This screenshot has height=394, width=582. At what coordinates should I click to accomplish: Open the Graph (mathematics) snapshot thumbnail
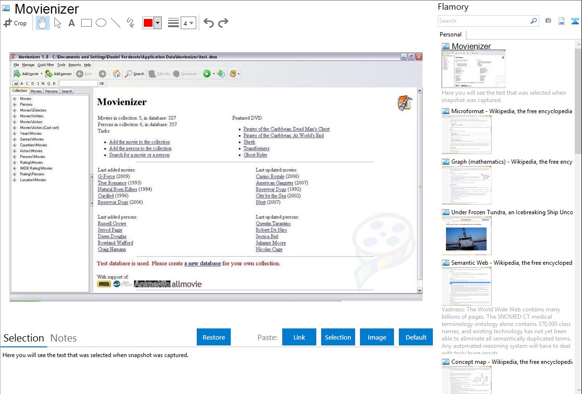466,185
